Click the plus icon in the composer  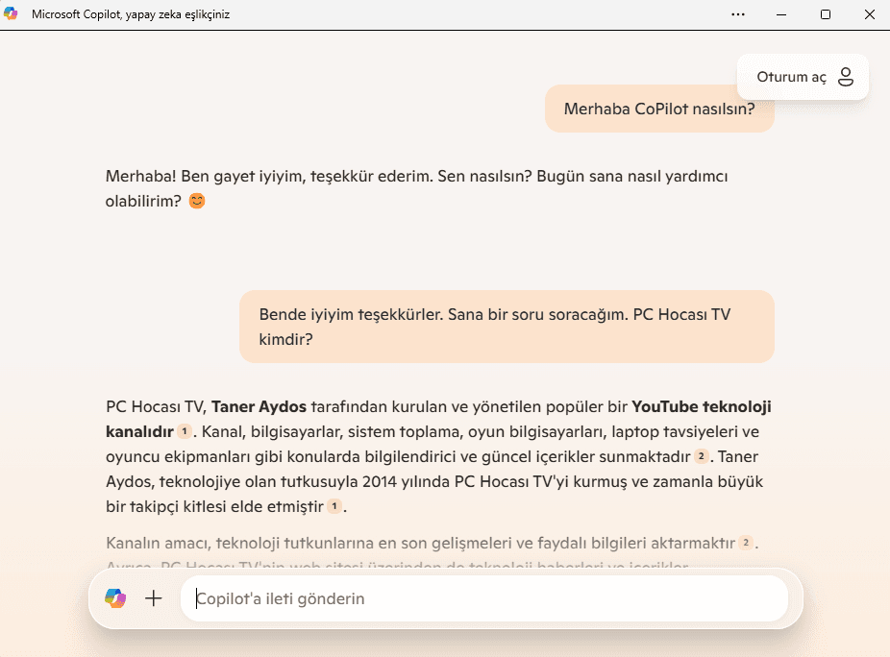pyautogui.click(x=154, y=598)
